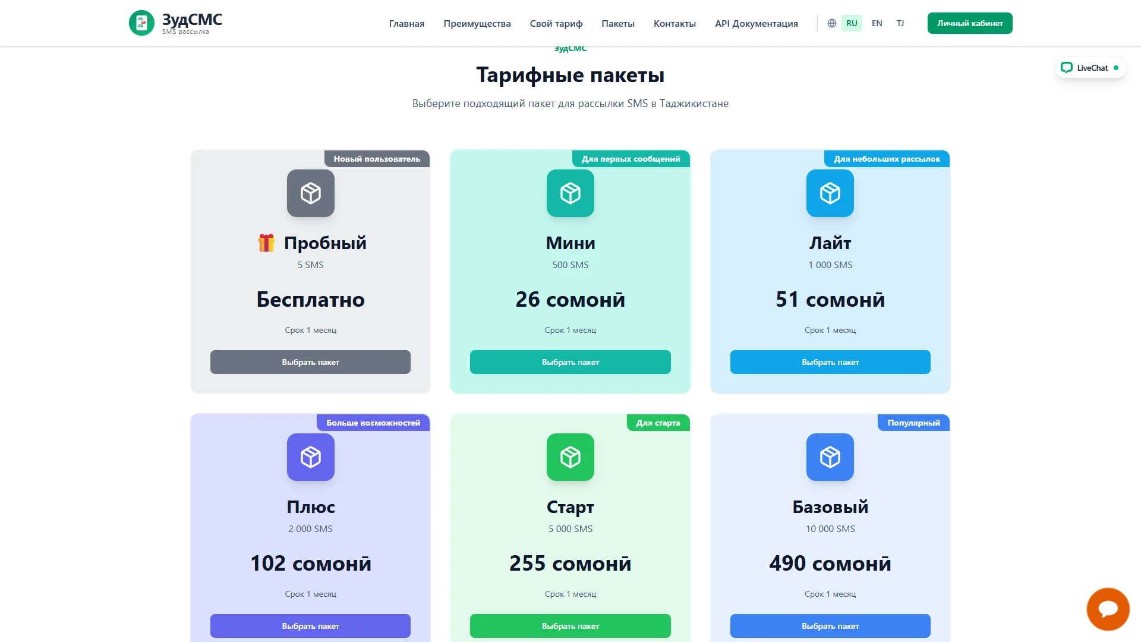The width and height of the screenshot is (1141, 642).
Task: Click the Больше возможностей badge
Action: (x=373, y=423)
